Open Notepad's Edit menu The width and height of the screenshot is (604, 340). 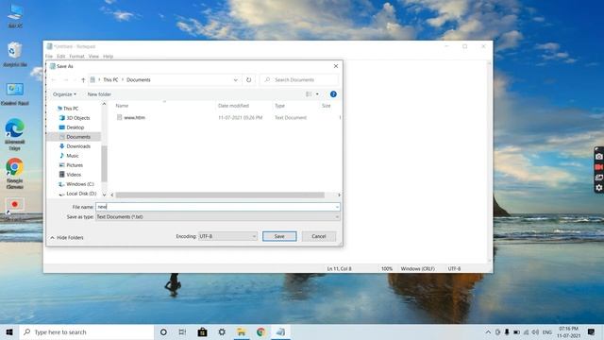[60, 57]
